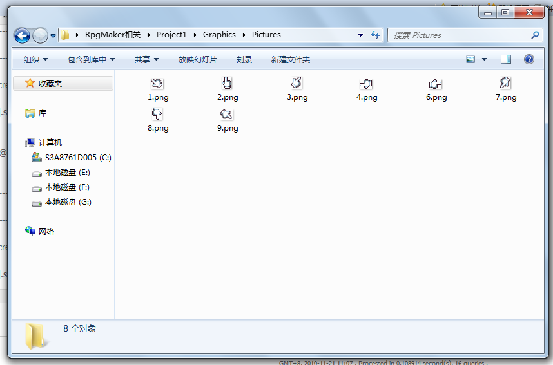The width and height of the screenshot is (553, 365).
Task: Click the library icon beside 库
Action: point(30,113)
